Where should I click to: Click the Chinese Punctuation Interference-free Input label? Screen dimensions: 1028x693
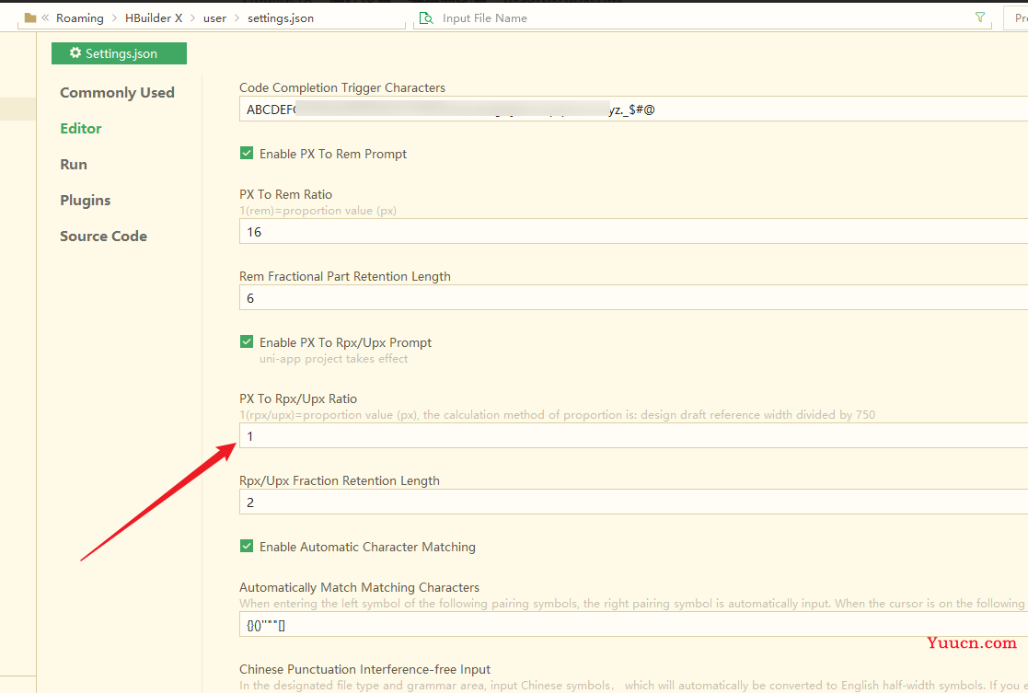[364, 669]
